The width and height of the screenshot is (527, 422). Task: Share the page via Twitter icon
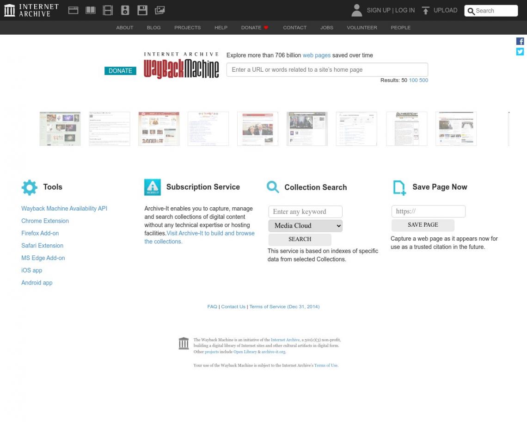tap(520, 51)
